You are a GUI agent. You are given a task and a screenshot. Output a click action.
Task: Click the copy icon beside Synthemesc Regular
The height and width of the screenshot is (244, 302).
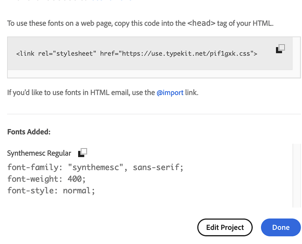click(82, 152)
